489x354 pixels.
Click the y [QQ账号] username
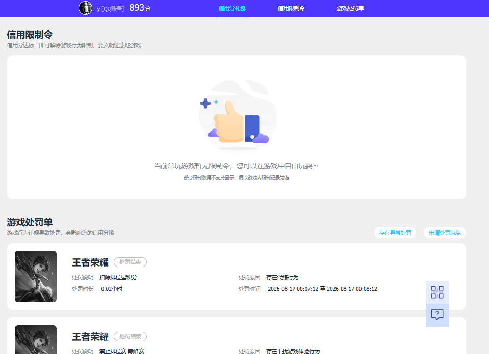[111, 9]
